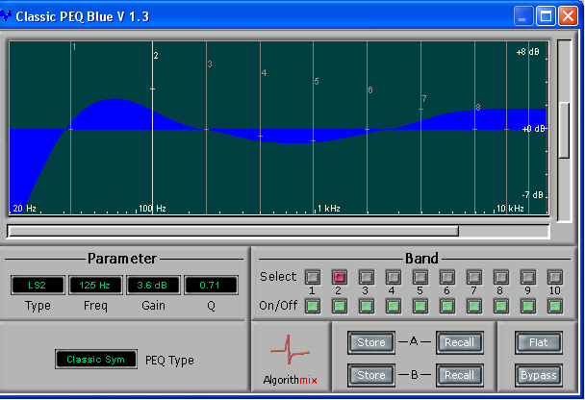Screen dimensions: 585x400
Task: Select band 1 radio button
Action: coord(312,277)
